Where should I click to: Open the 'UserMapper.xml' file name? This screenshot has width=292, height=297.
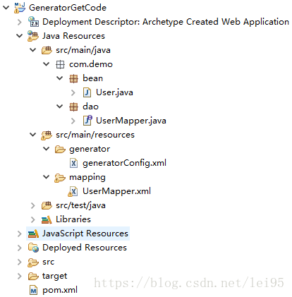coord(117,191)
